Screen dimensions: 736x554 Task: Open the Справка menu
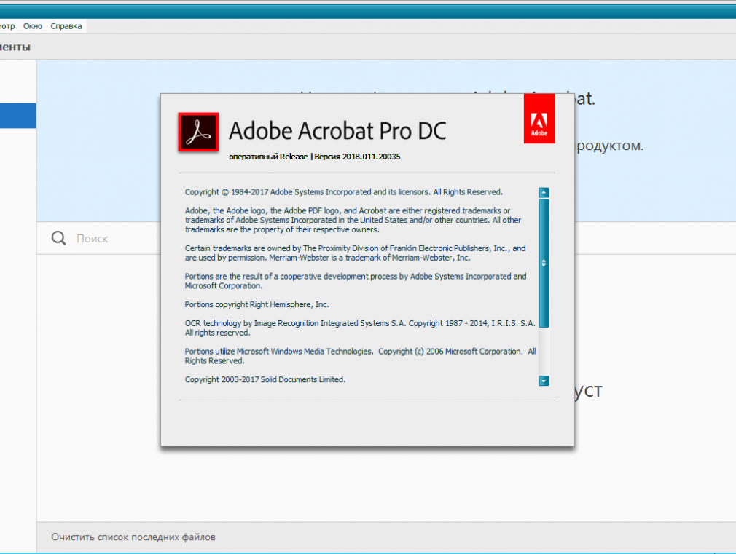[x=66, y=26]
